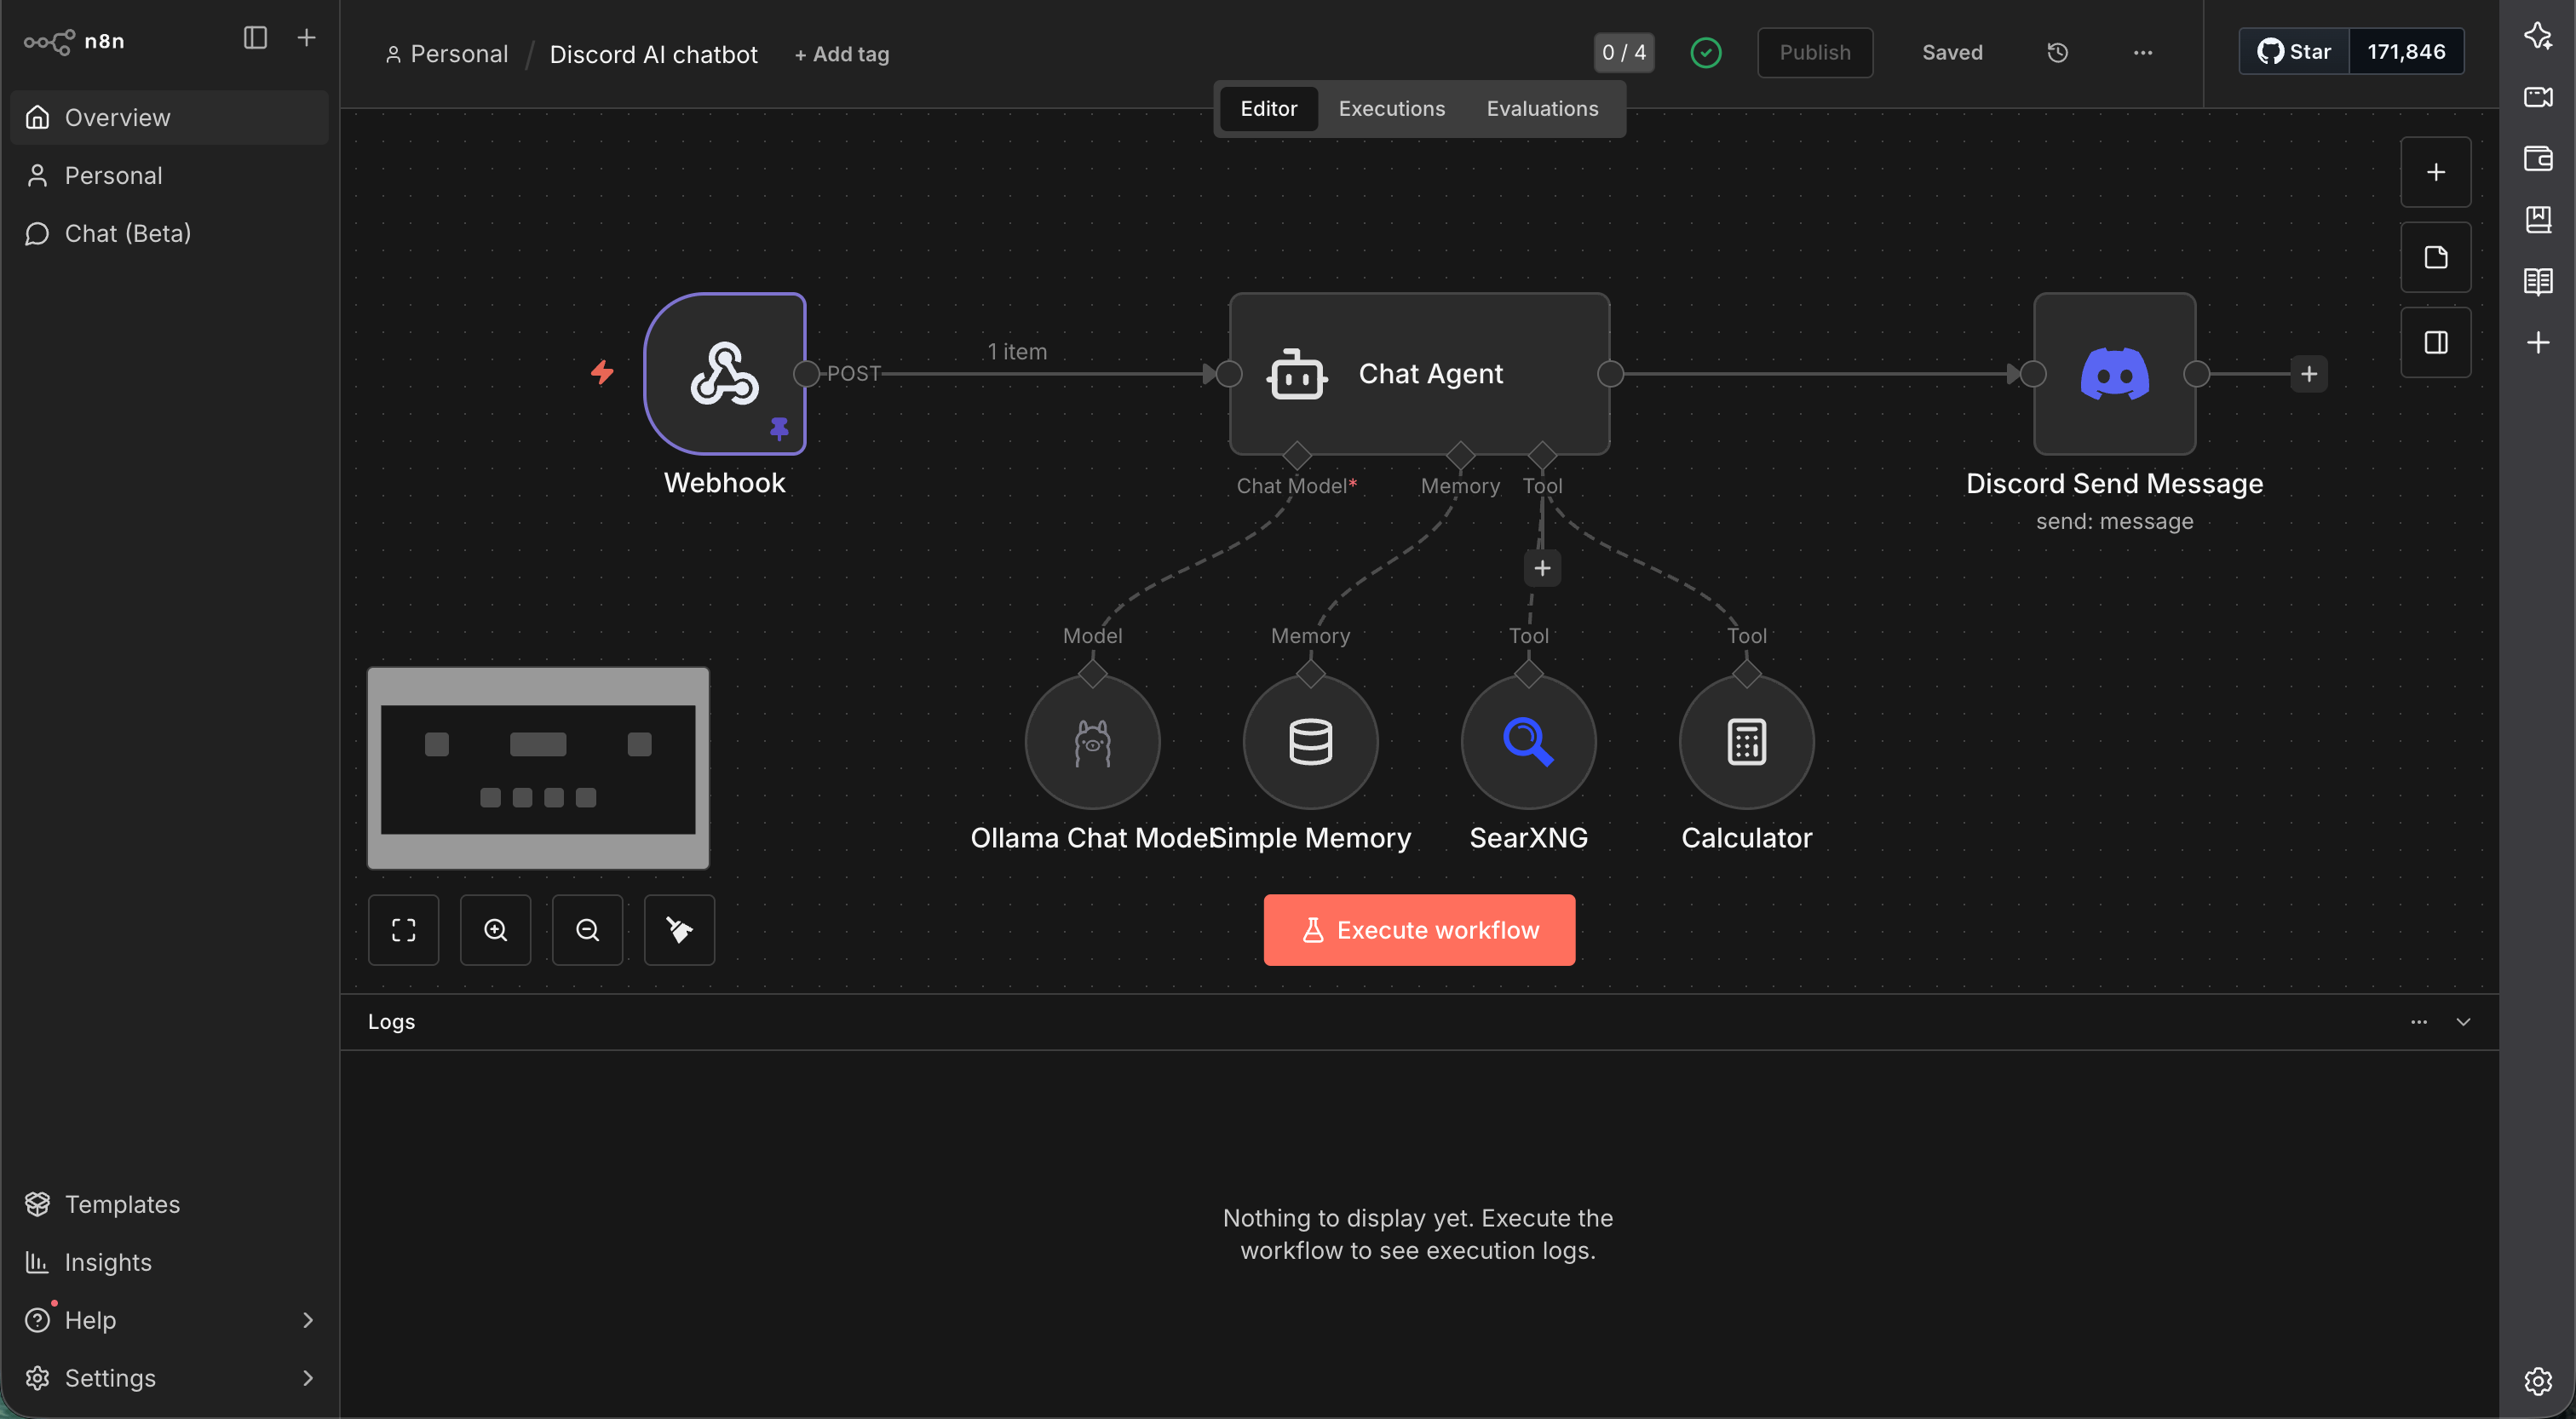
Task: Open the Simple Memory node
Action: pyautogui.click(x=1309, y=742)
